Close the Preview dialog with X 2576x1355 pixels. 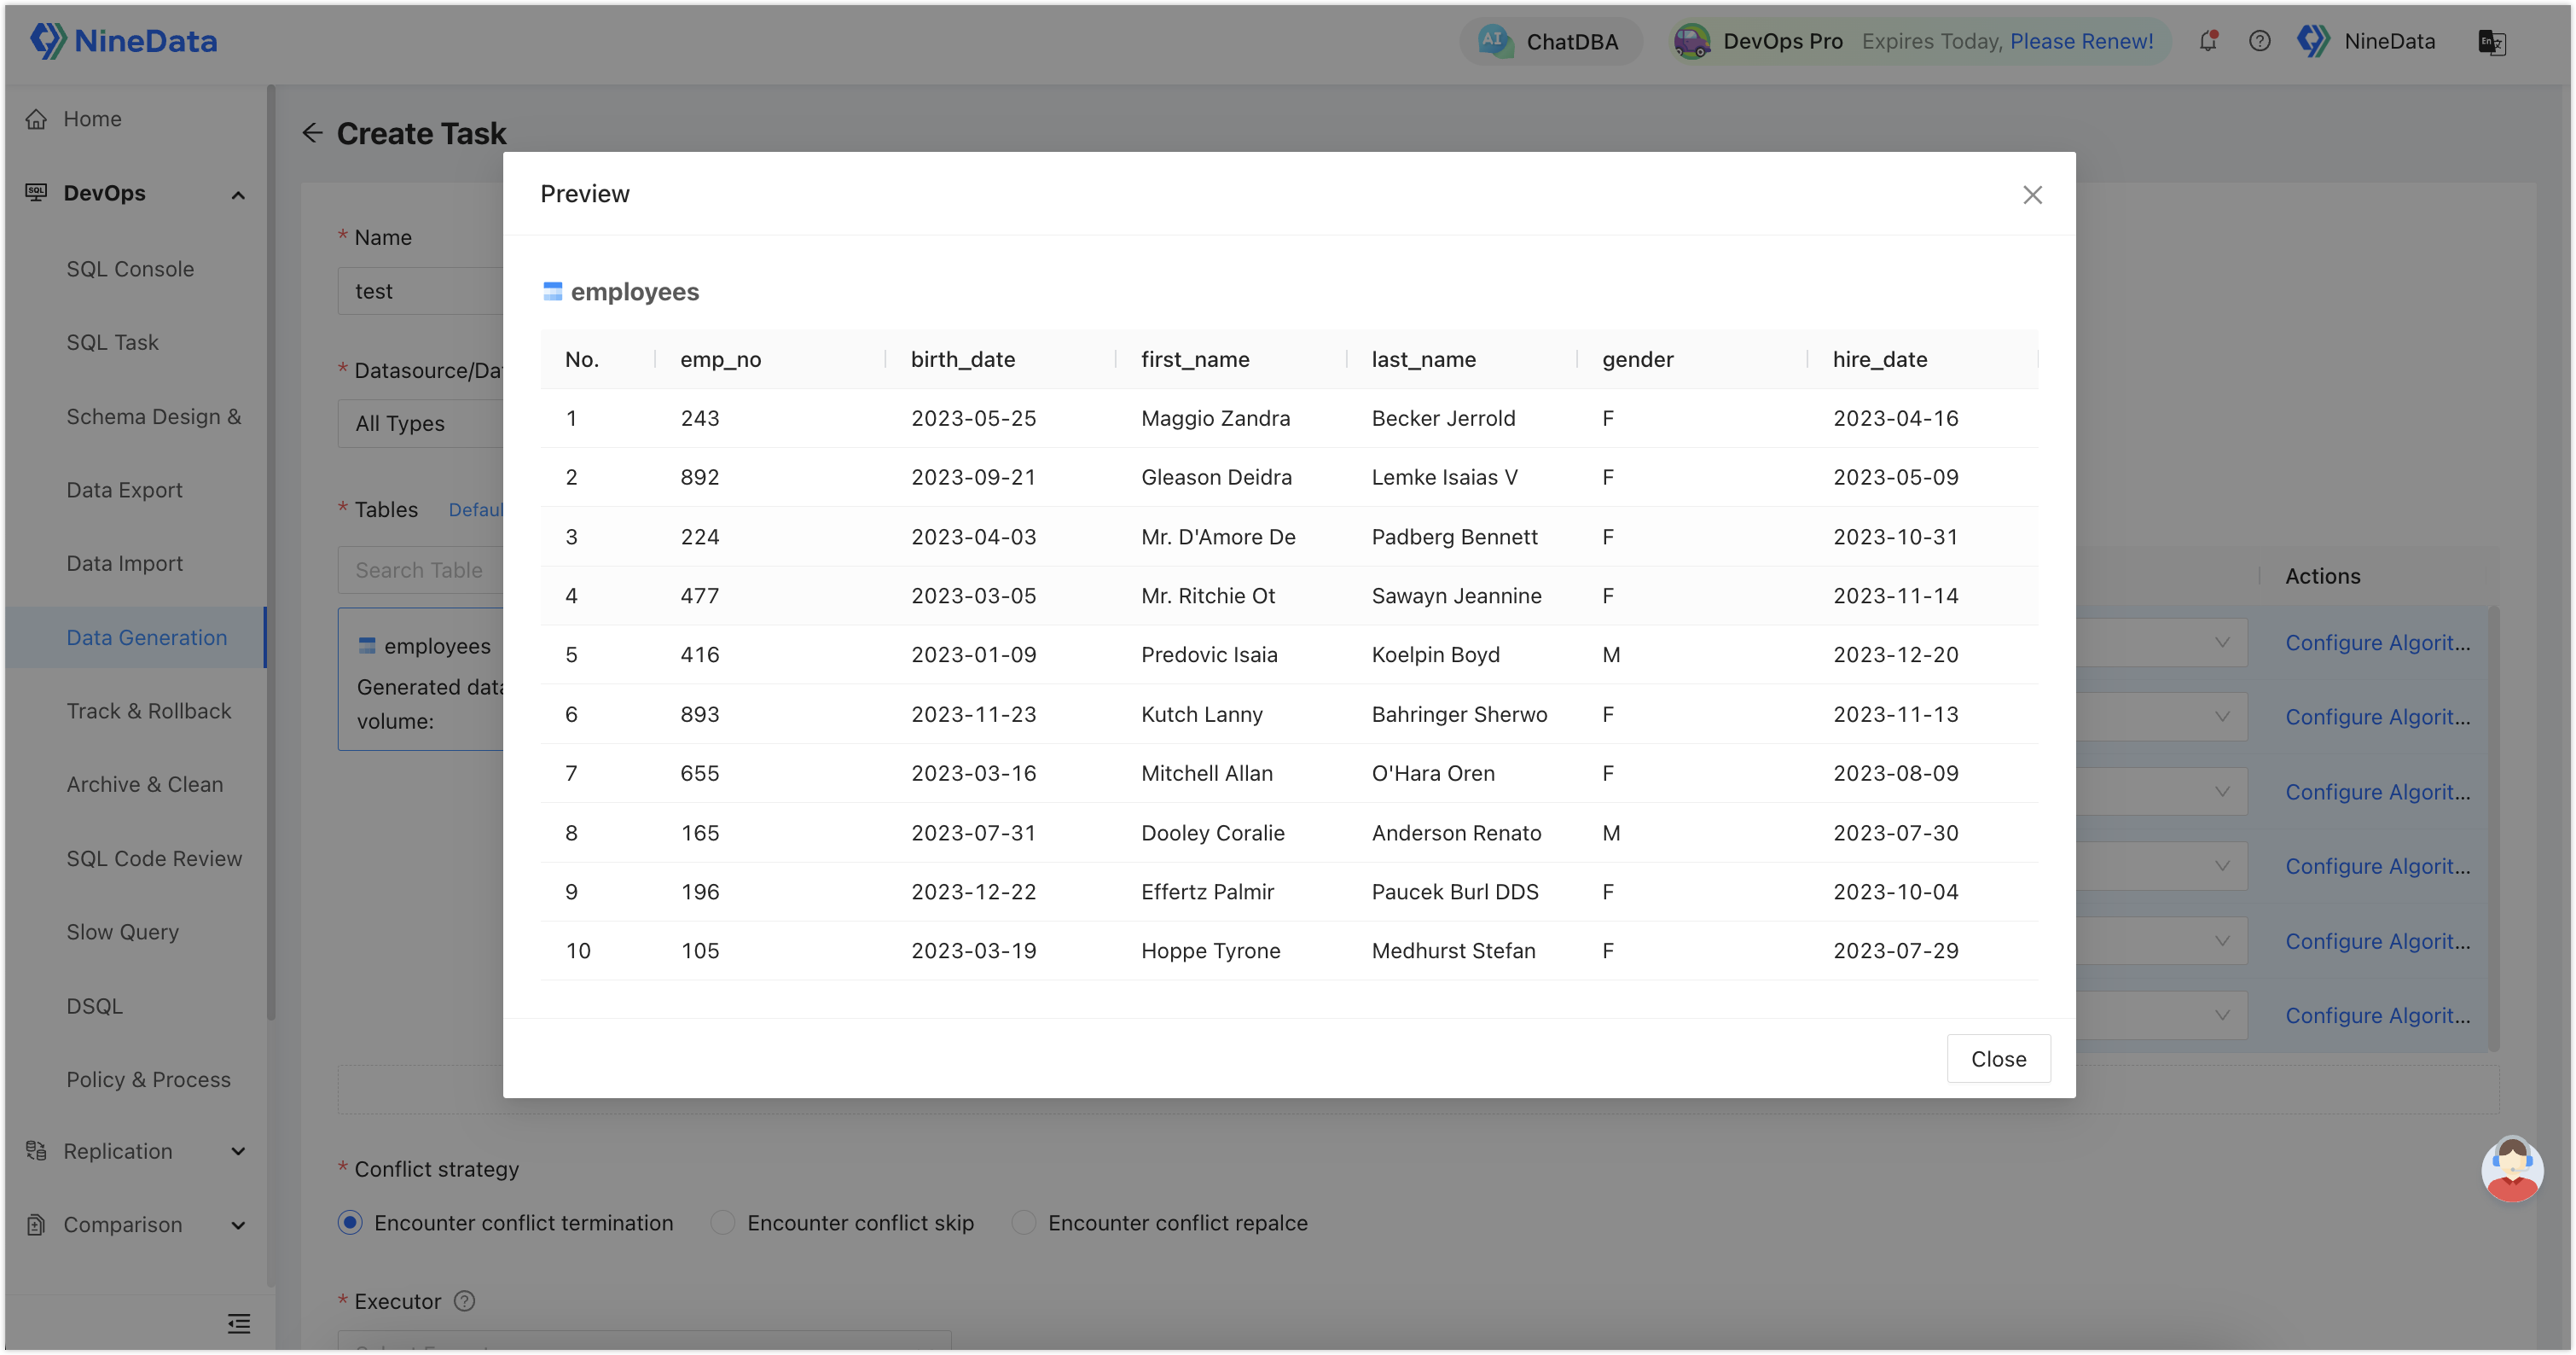click(x=2032, y=194)
